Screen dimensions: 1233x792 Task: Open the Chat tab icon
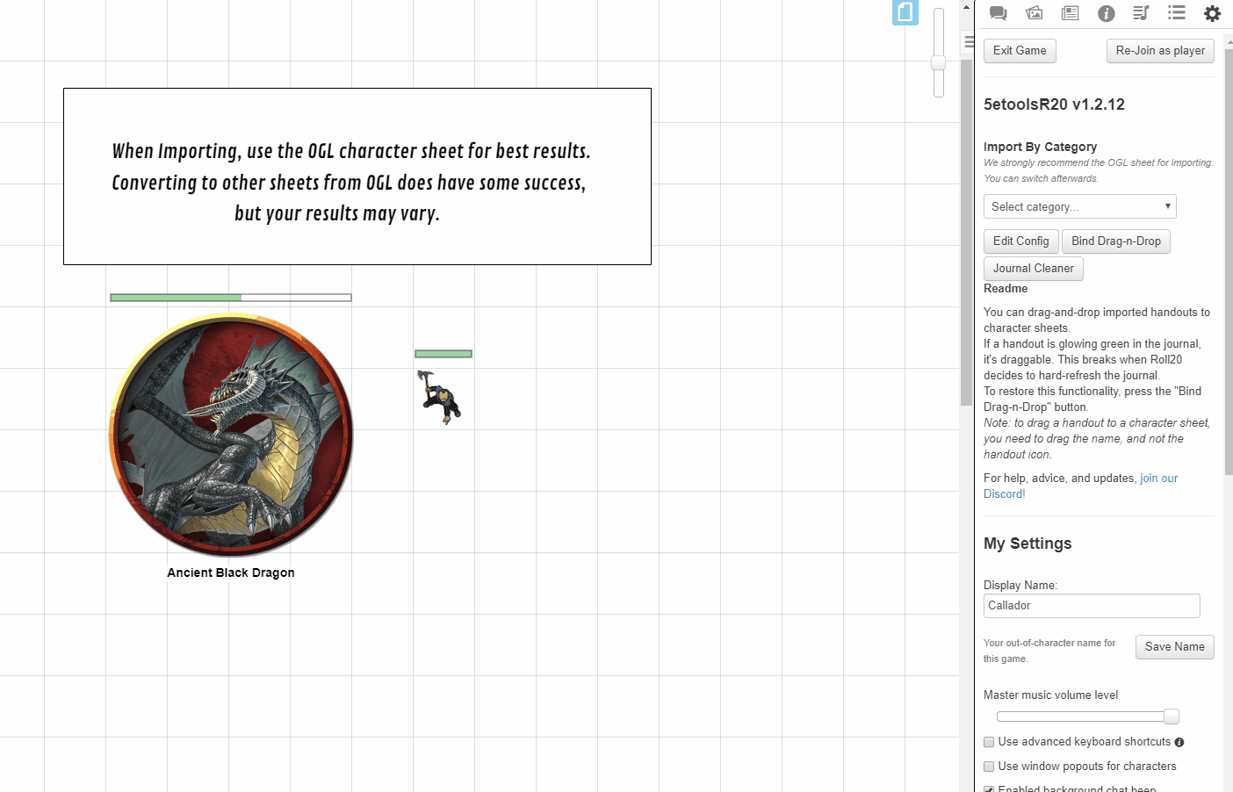(x=998, y=13)
